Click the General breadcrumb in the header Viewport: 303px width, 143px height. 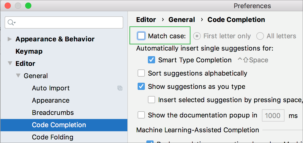[182, 20]
